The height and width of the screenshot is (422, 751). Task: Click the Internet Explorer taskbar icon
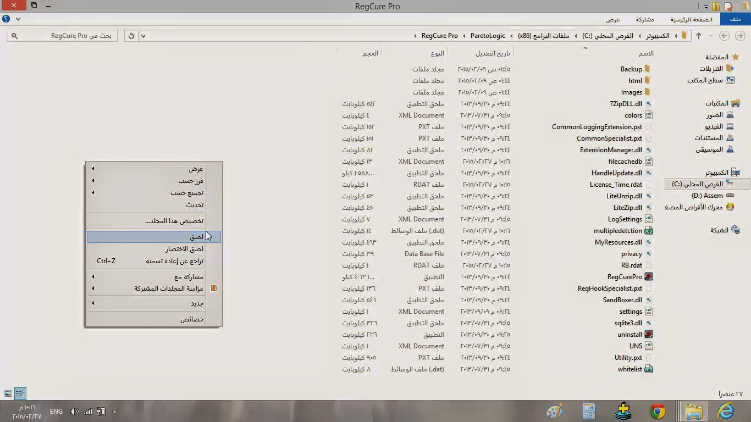point(726,410)
